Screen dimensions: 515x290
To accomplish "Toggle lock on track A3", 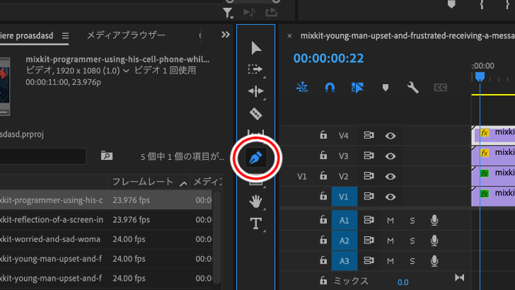I will (x=323, y=260).
